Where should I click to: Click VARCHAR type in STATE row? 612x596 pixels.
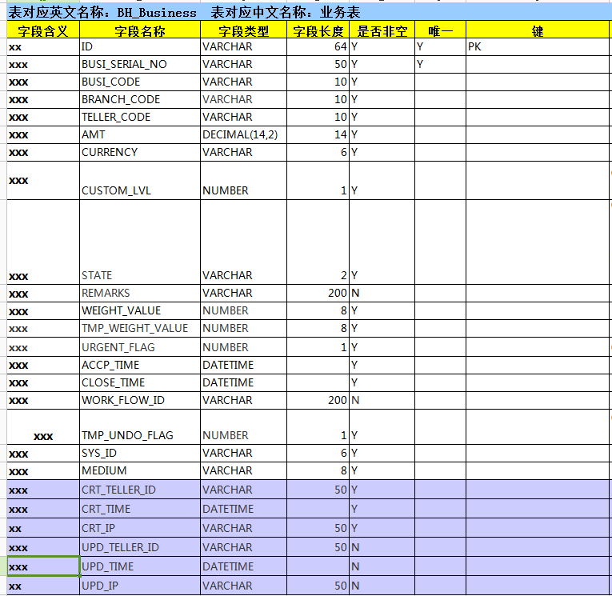243,242
